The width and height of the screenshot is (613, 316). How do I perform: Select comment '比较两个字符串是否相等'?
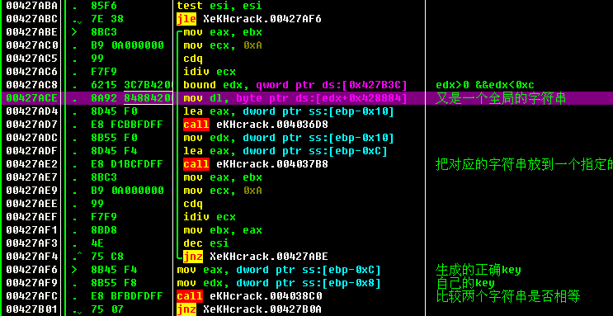tap(508, 296)
